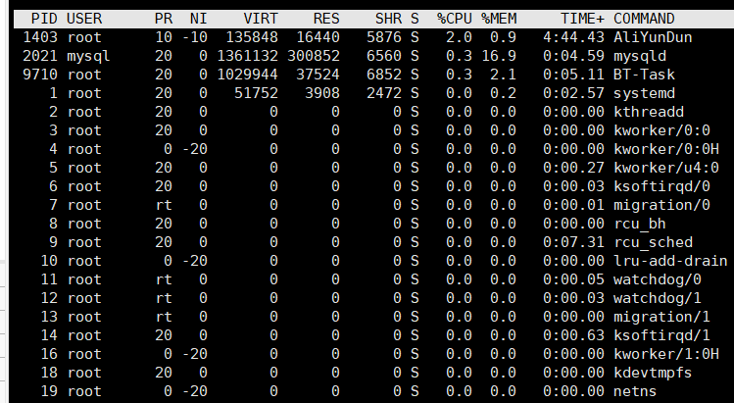Viewport: 734px width, 403px height.
Task: Click PID 1403 in the process list
Action: [40, 37]
